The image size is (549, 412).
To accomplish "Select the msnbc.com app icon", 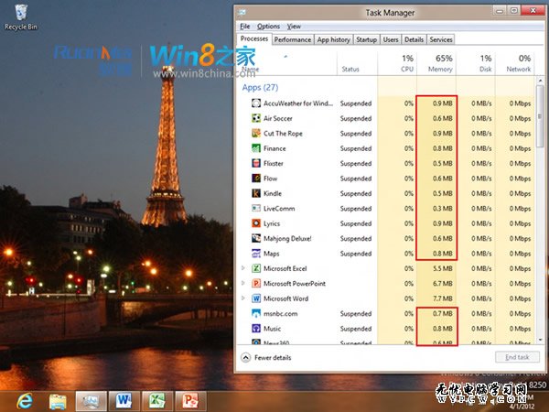I will pyautogui.click(x=256, y=313).
